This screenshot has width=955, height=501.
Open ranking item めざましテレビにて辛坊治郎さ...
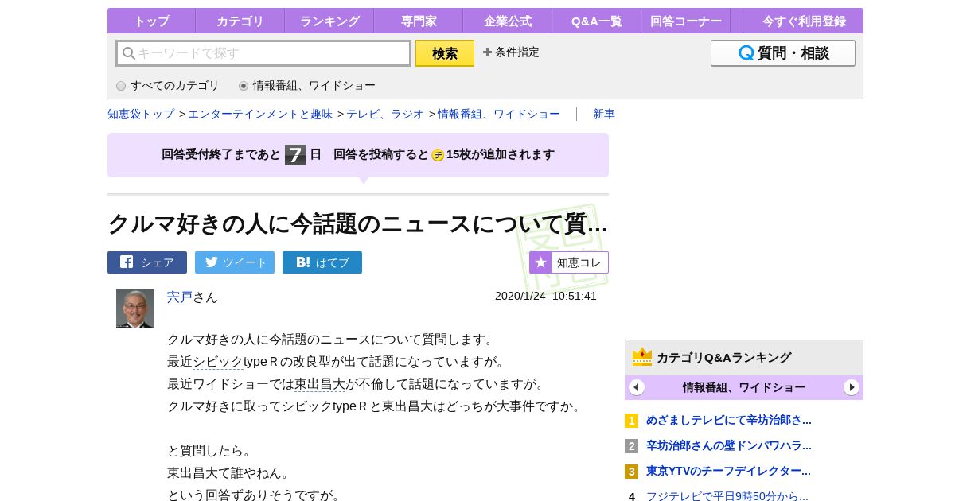[x=729, y=420]
